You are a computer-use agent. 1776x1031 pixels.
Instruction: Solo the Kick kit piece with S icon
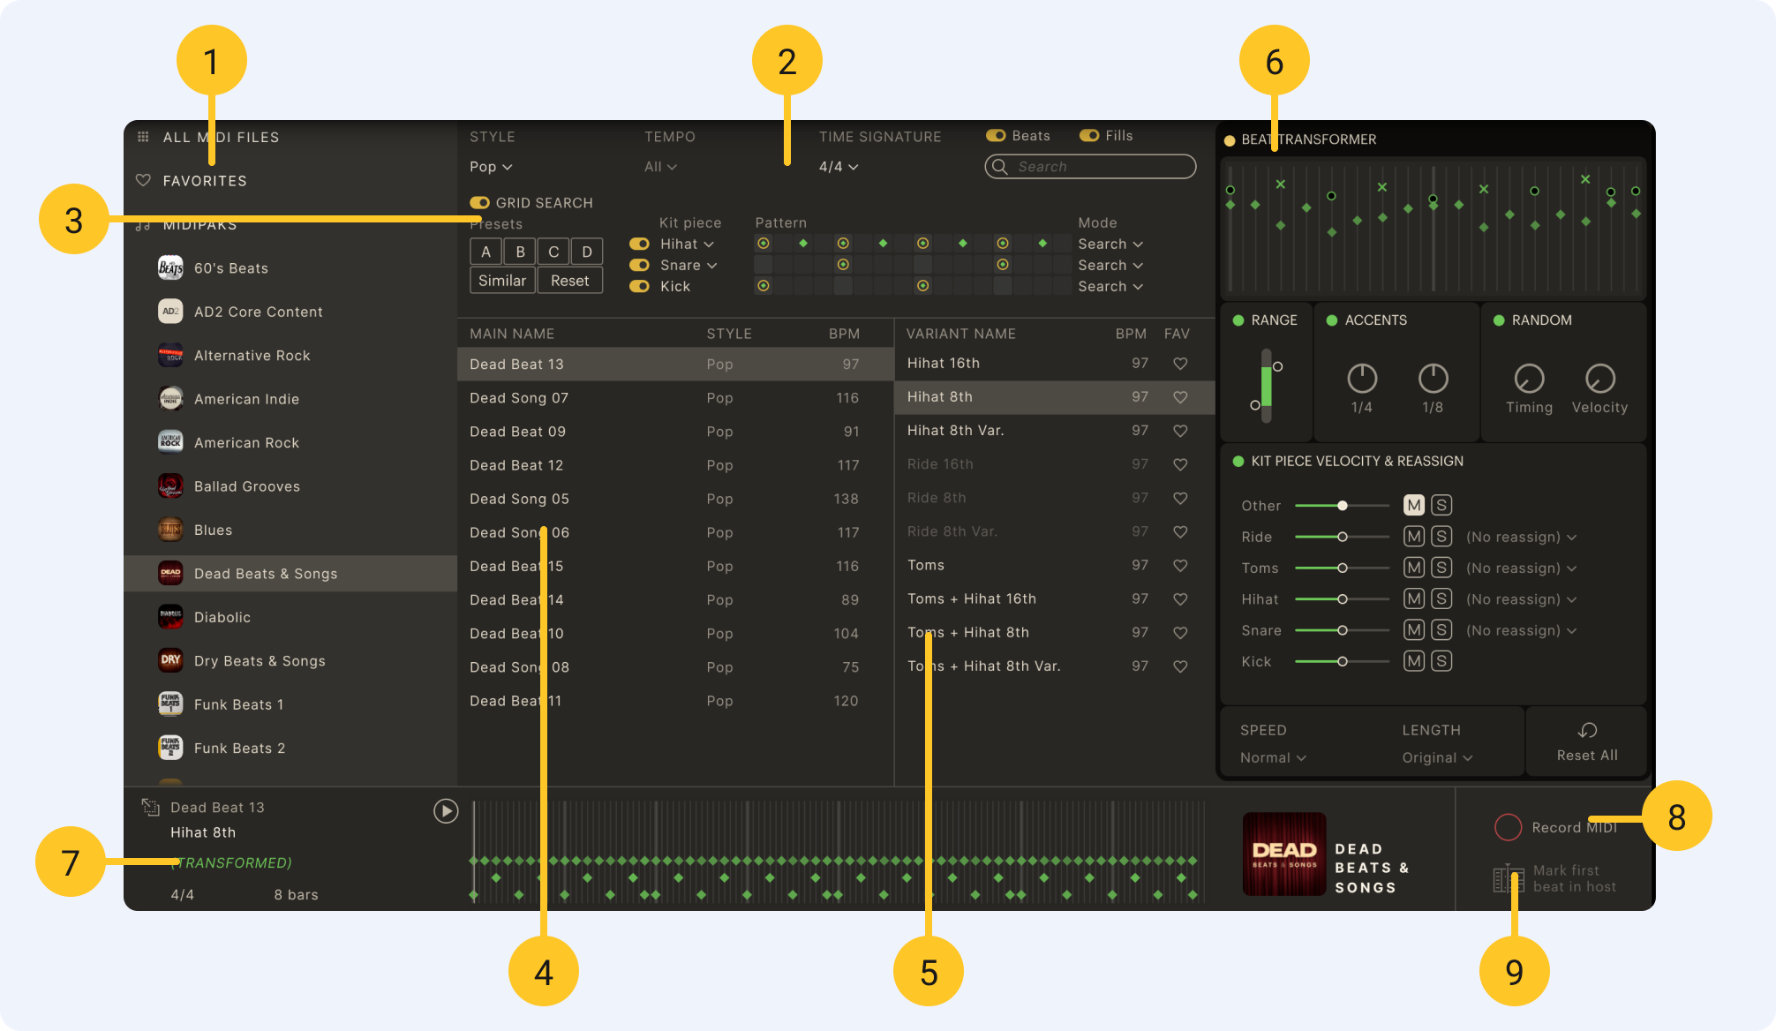[1441, 660]
